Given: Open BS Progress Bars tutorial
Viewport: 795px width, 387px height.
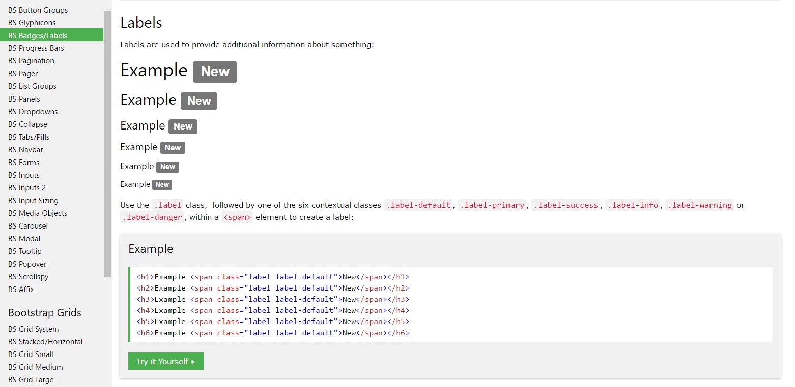Looking at the screenshot, I should 36,48.
